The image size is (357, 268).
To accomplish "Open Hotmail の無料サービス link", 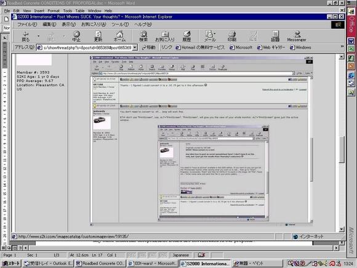I will (x=201, y=47).
